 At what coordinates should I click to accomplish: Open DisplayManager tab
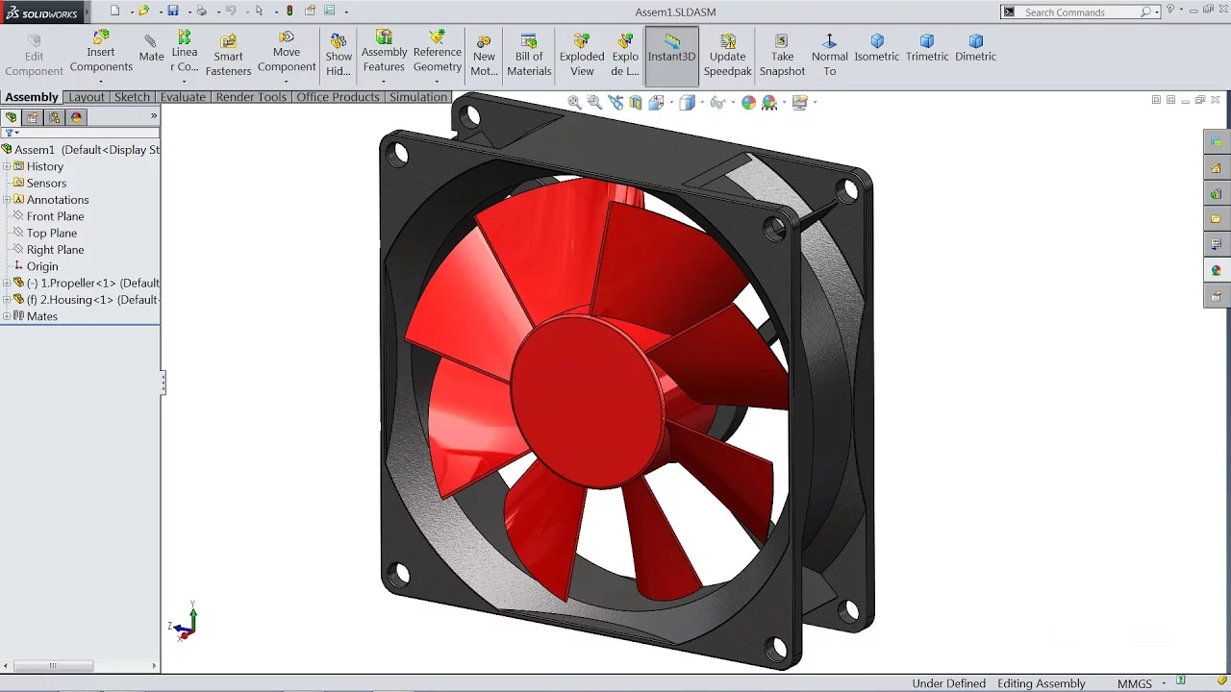(x=77, y=117)
